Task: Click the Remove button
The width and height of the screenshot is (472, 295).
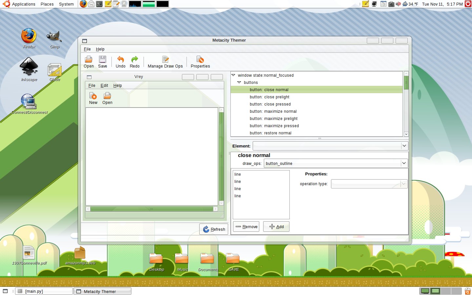Action: 246,226
